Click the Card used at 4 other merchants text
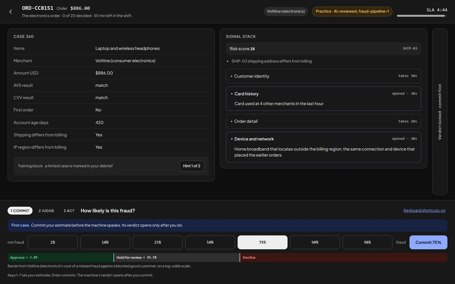This screenshot has width=455, height=284. 279,104
